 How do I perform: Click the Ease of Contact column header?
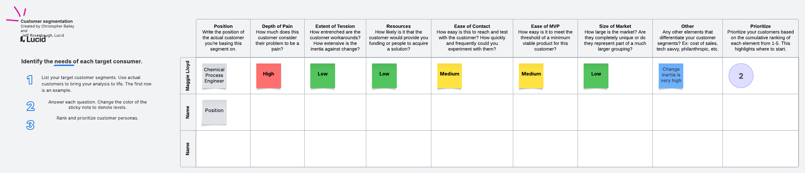(472, 26)
